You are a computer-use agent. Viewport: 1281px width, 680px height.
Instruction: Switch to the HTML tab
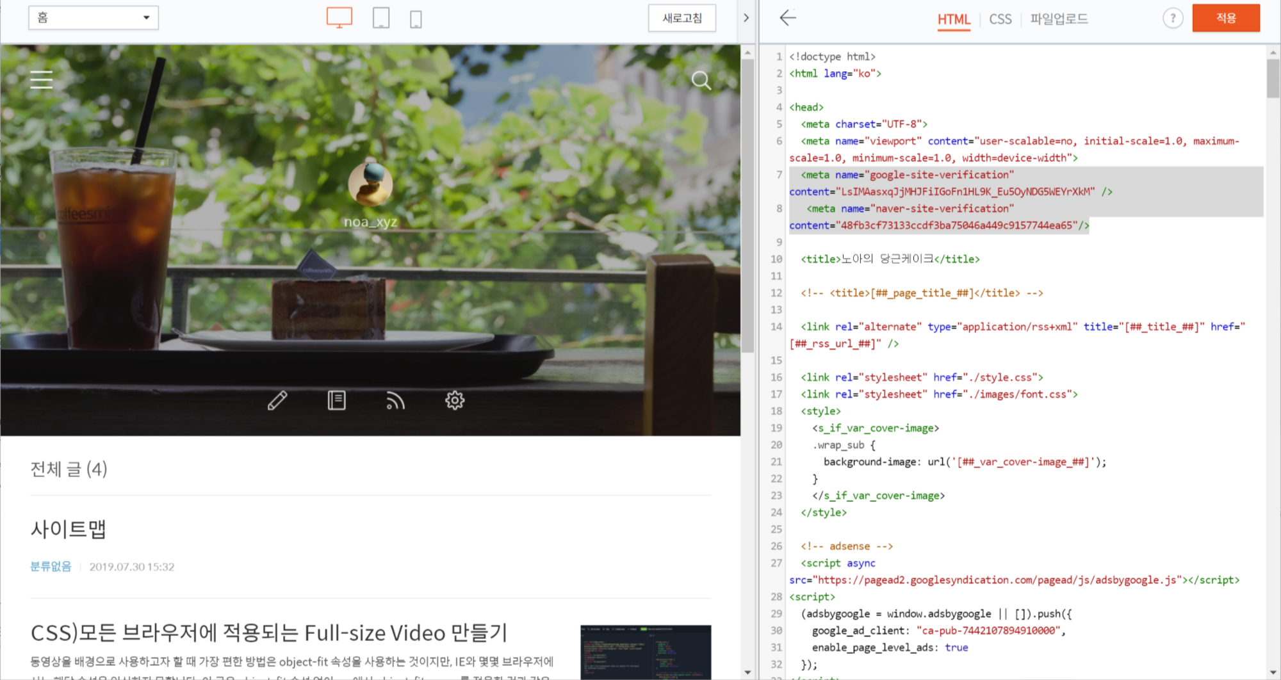pyautogui.click(x=954, y=19)
